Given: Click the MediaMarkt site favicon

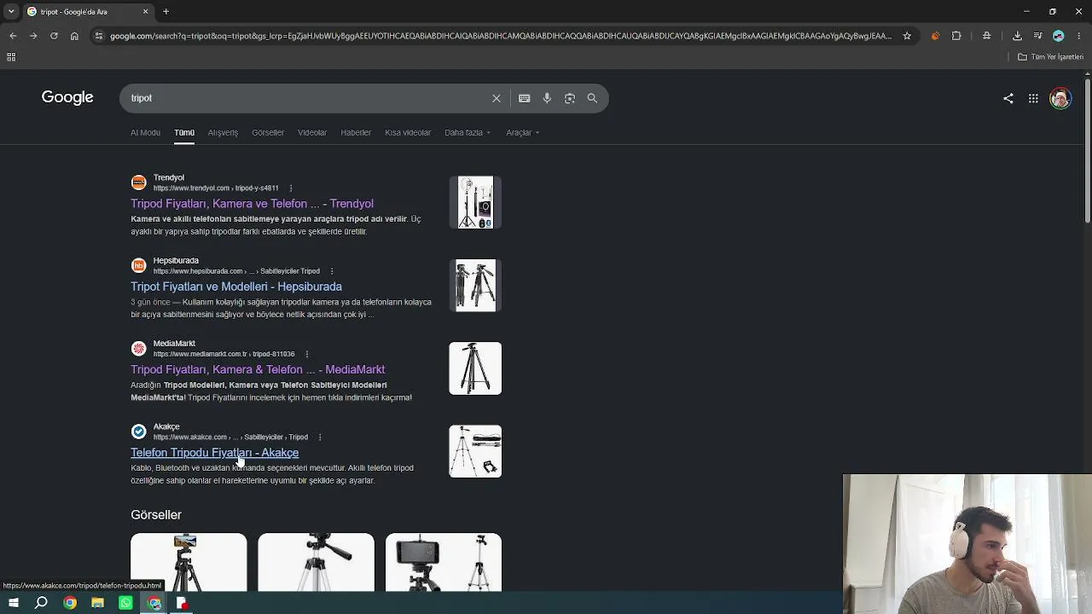Looking at the screenshot, I should click(139, 348).
